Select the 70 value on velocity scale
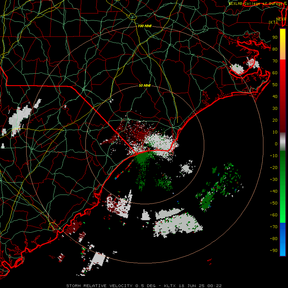Viewport: 288px width, 288px height. pos(275,61)
